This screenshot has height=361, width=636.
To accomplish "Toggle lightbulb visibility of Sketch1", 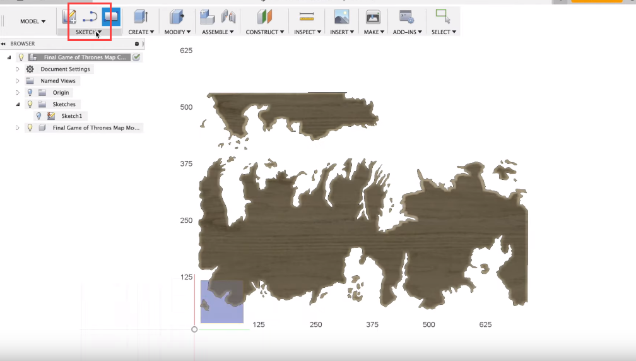I will tap(39, 115).
